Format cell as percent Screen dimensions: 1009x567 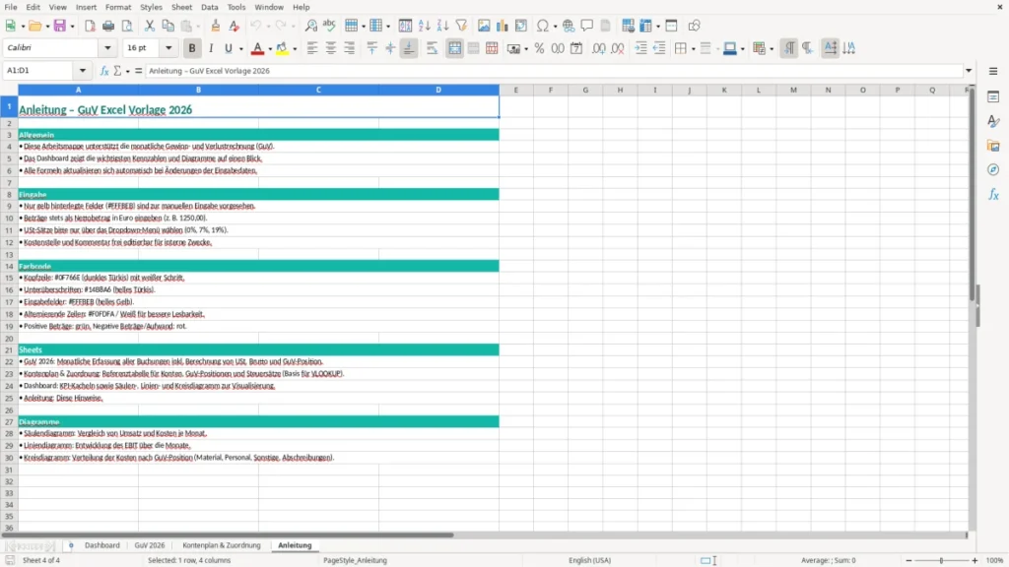tap(539, 48)
